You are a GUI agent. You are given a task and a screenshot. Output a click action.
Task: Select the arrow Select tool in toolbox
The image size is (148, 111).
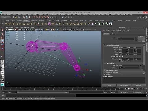(x=2, y=30)
